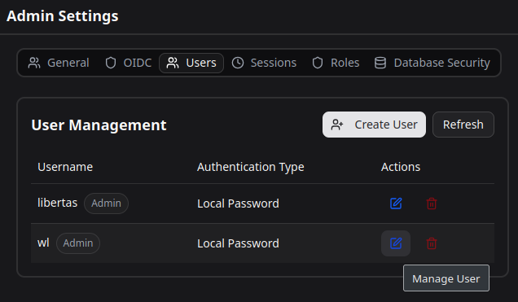518x302 pixels.
Task: Click the Admin badge next to libertas
Action: (106, 204)
